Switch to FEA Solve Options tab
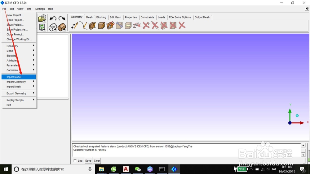The image size is (310, 174). [180, 17]
